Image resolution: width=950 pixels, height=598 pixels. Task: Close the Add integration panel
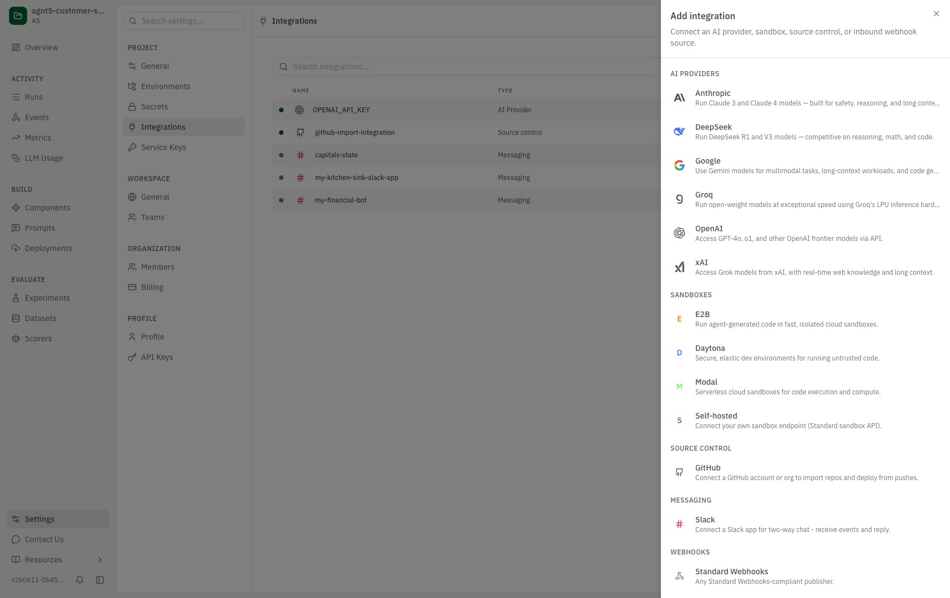tap(936, 14)
